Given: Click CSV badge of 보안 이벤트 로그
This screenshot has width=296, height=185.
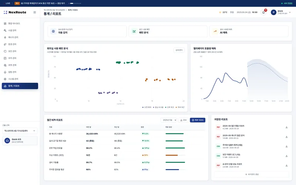Looking at the screenshot, I should pos(218,156).
